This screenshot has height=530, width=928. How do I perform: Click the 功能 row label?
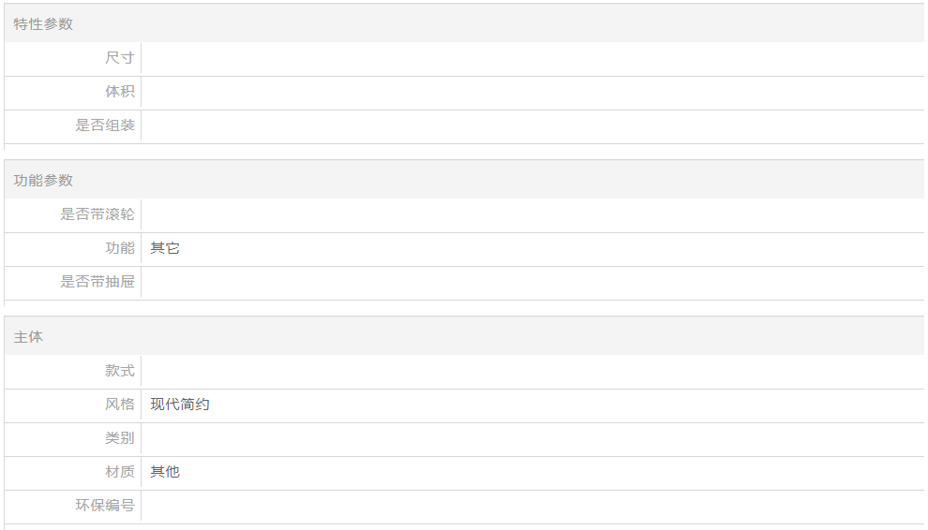[120, 248]
